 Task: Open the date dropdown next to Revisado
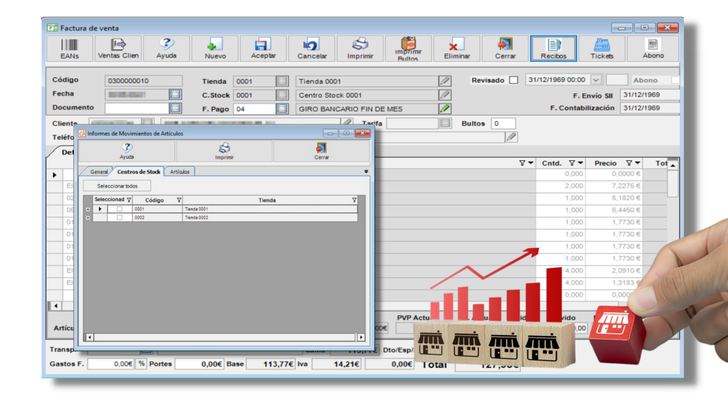pyautogui.click(x=596, y=80)
